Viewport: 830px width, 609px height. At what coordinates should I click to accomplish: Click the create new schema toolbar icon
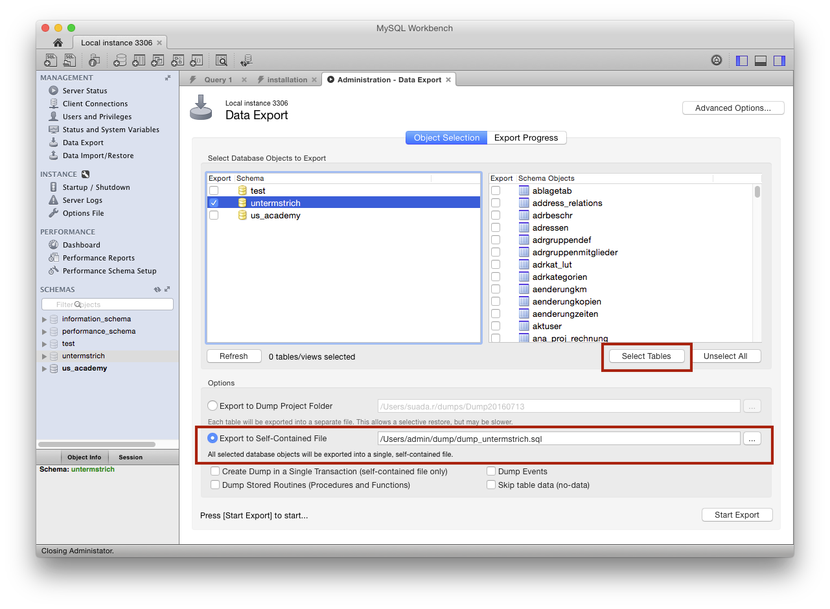pos(120,61)
